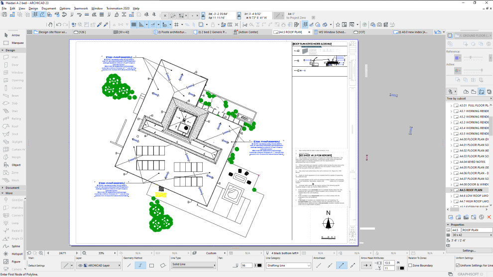Toggle the wall hatch display icon
The height and width of the screenshot is (277, 493).
click(x=133, y=24)
